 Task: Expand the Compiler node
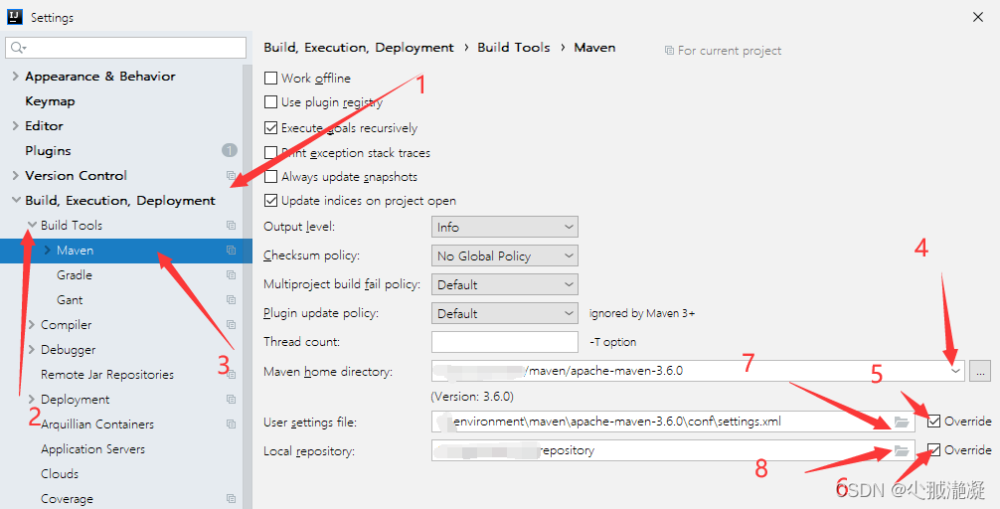coord(31,325)
